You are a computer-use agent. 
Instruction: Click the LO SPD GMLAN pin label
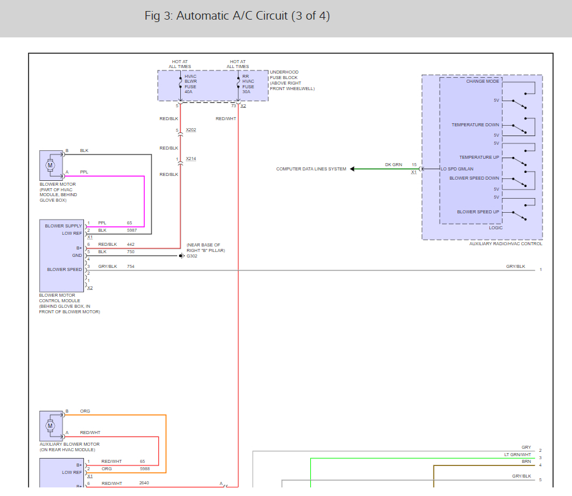click(x=457, y=169)
